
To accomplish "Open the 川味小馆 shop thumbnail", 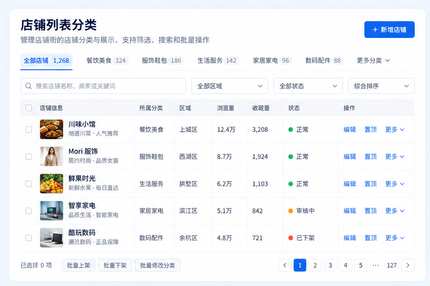I will tap(52, 129).
